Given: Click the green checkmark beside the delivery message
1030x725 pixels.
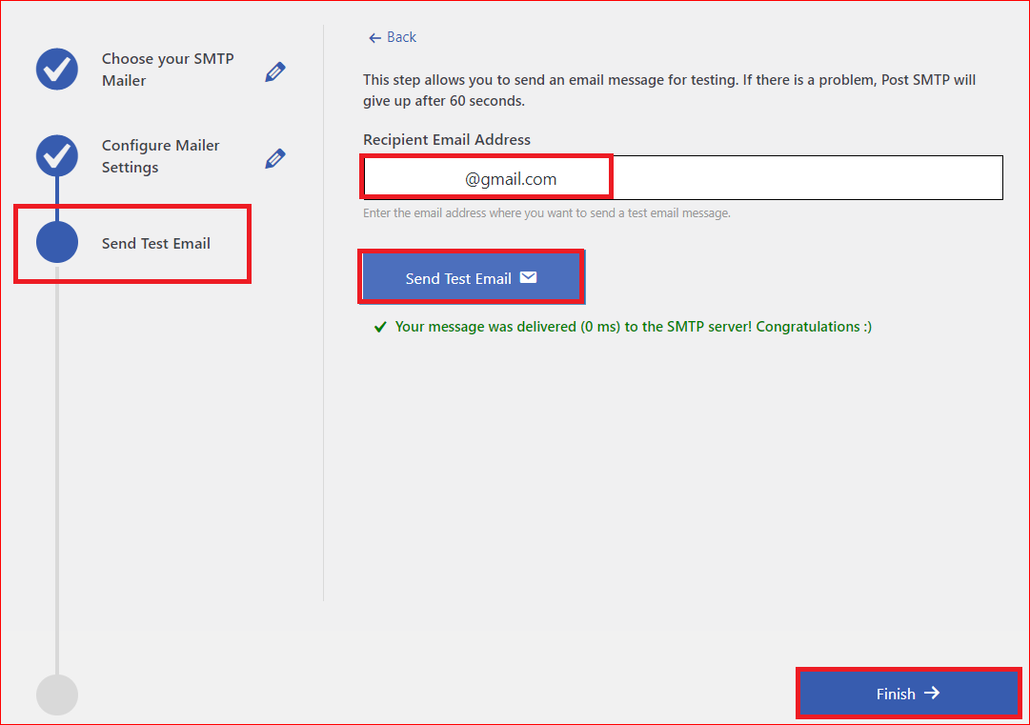Looking at the screenshot, I should 379,327.
